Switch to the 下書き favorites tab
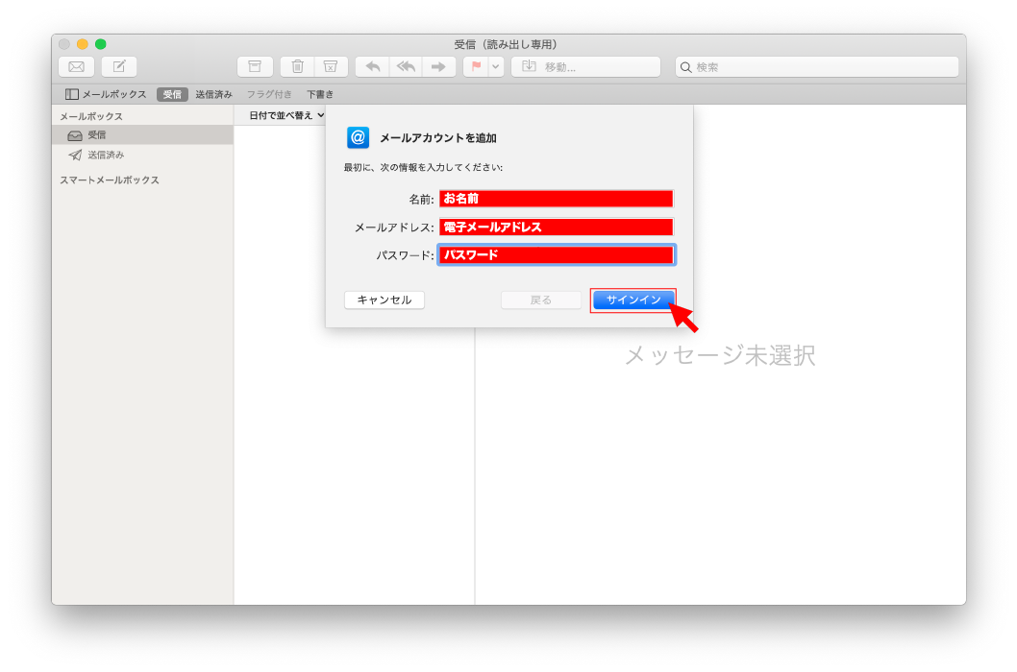 [x=320, y=94]
